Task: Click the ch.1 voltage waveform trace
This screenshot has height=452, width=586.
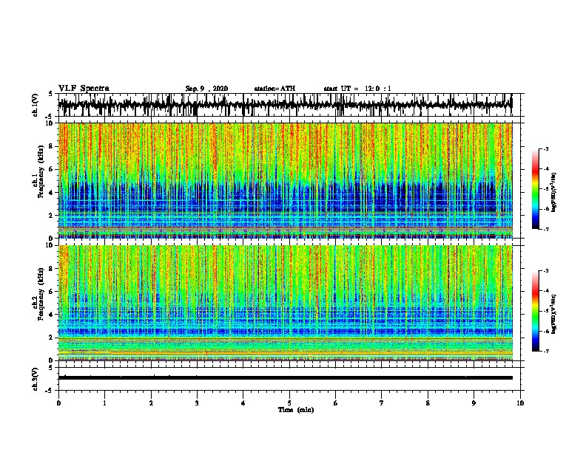Action: (x=285, y=105)
